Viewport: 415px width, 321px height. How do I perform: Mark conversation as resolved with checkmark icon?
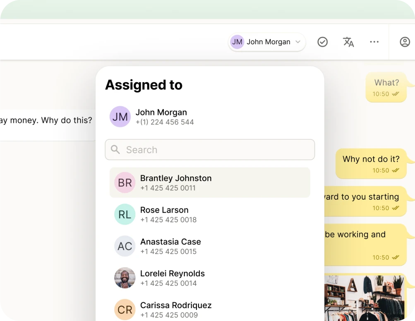coord(322,42)
